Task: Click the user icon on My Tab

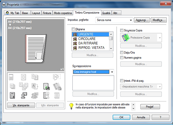Action: click(7, 13)
